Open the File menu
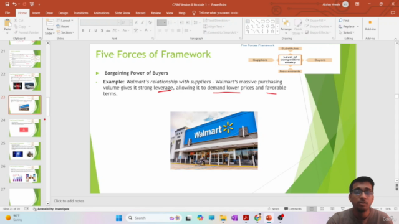 tap(7, 12)
